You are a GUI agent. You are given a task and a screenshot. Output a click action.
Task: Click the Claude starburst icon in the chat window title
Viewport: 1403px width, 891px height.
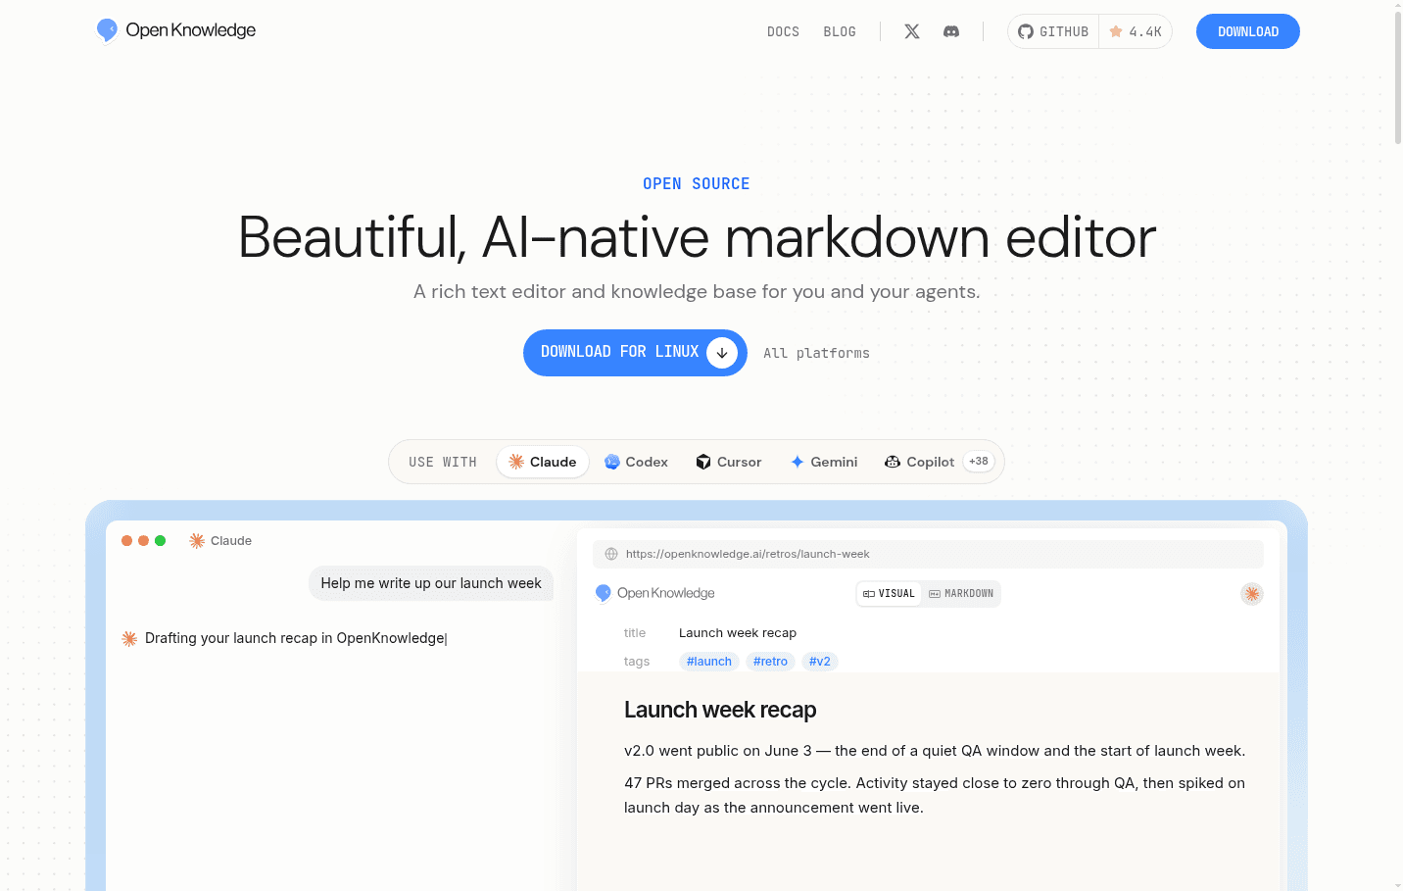point(197,541)
